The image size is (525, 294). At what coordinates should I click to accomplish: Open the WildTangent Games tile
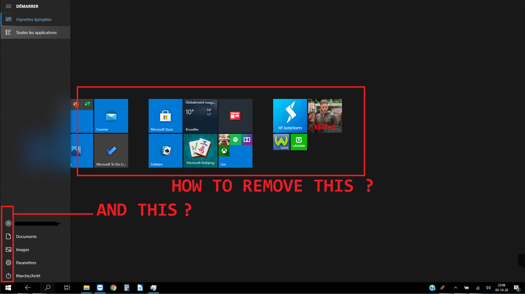[281, 142]
